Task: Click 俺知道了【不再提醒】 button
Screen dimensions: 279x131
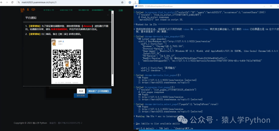Action: click(99, 91)
